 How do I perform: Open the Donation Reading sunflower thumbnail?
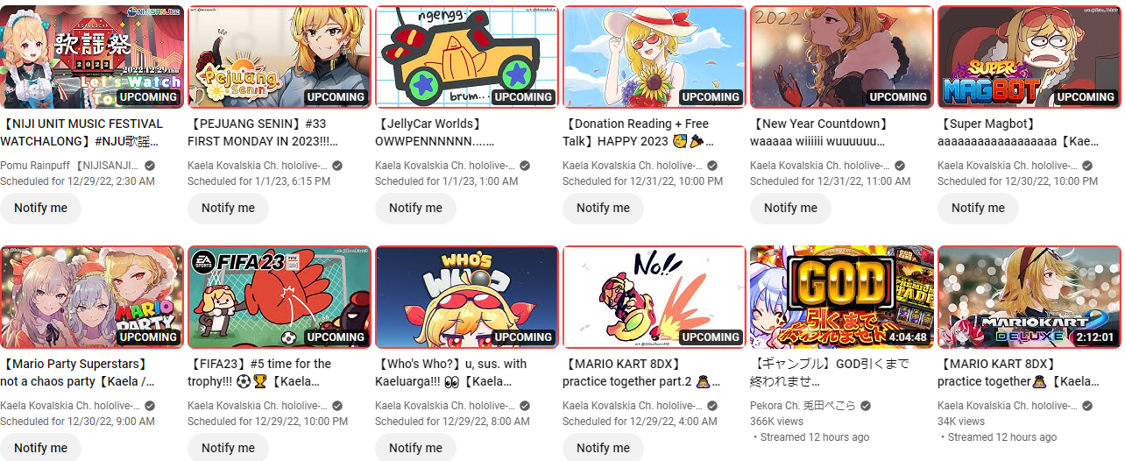tap(654, 57)
